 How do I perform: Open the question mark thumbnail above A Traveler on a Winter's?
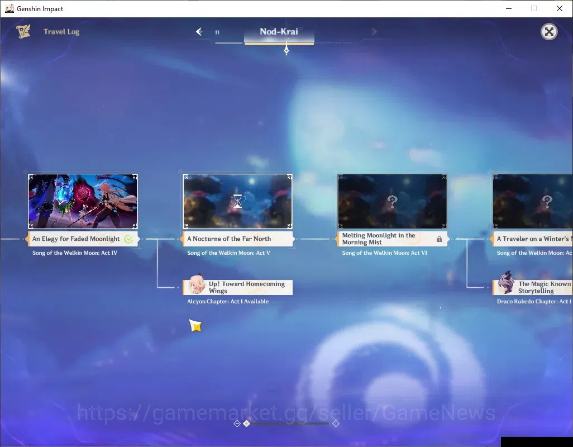[533, 201]
